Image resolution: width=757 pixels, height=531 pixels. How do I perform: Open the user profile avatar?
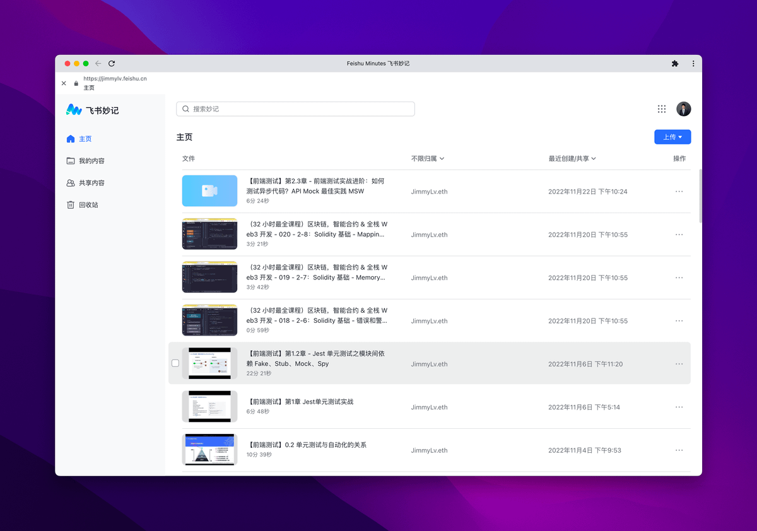click(683, 109)
